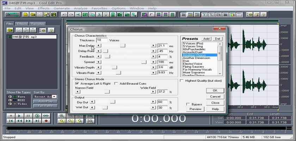Enable Add Binaural Cues checkbox
The width and height of the screenshot is (296, 141).
click(116, 84)
